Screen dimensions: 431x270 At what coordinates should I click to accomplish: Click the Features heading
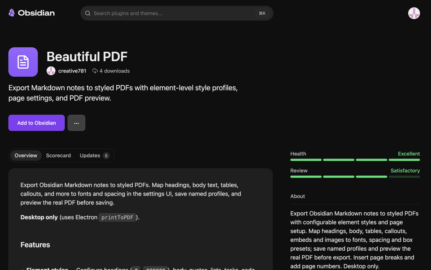35,245
